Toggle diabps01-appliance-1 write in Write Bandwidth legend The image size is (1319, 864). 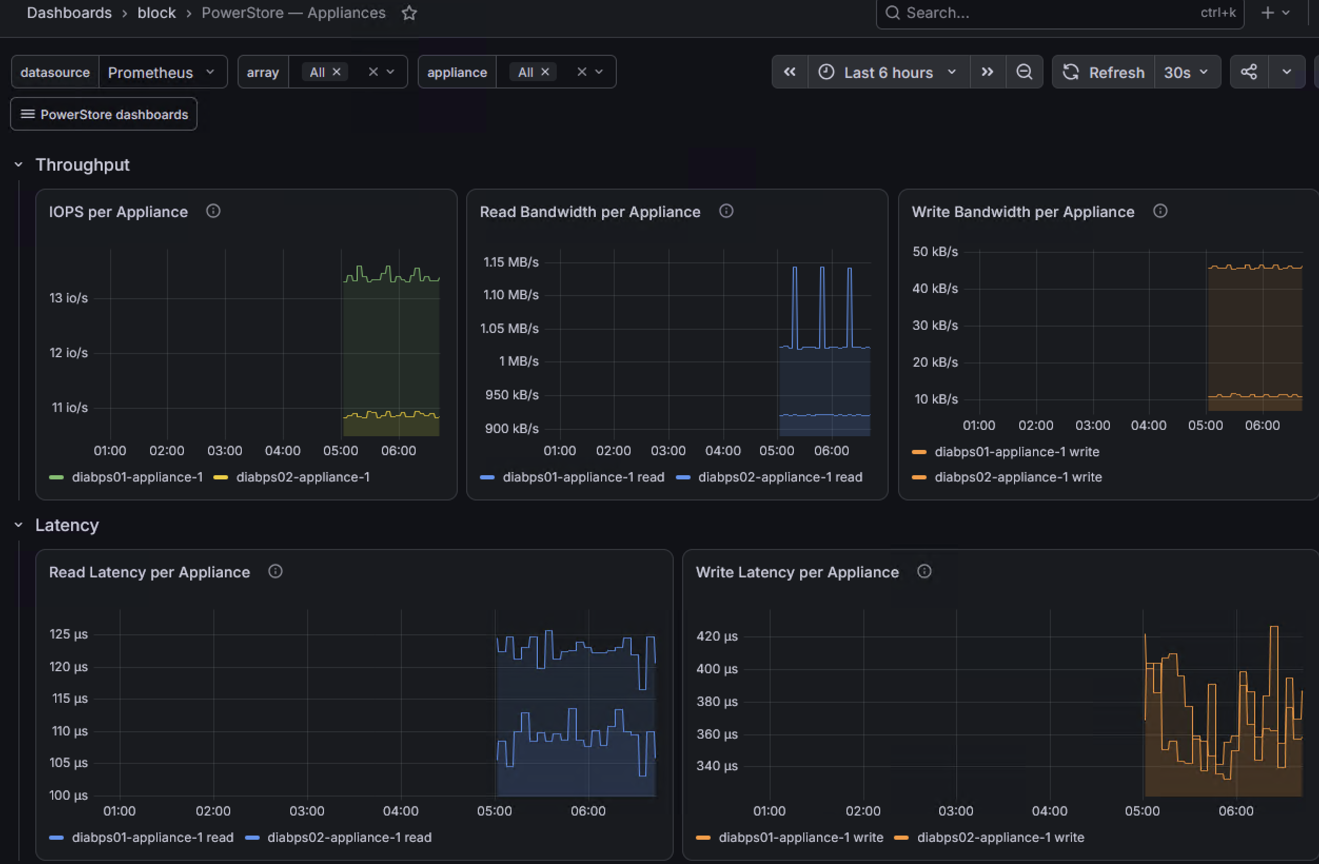1017,451
